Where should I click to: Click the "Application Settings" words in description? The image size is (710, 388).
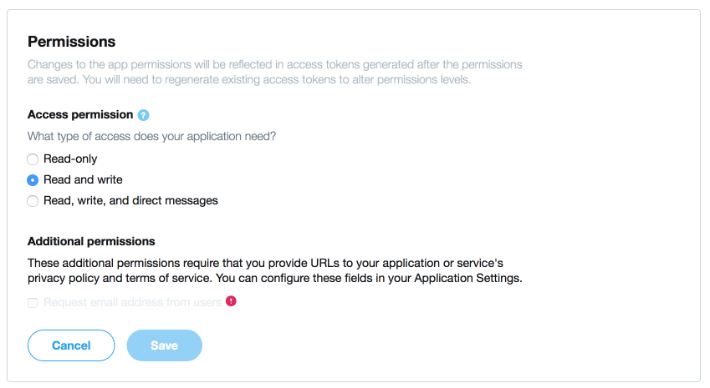[x=467, y=278]
